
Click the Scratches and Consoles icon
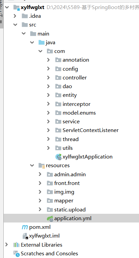pos(16,254)
